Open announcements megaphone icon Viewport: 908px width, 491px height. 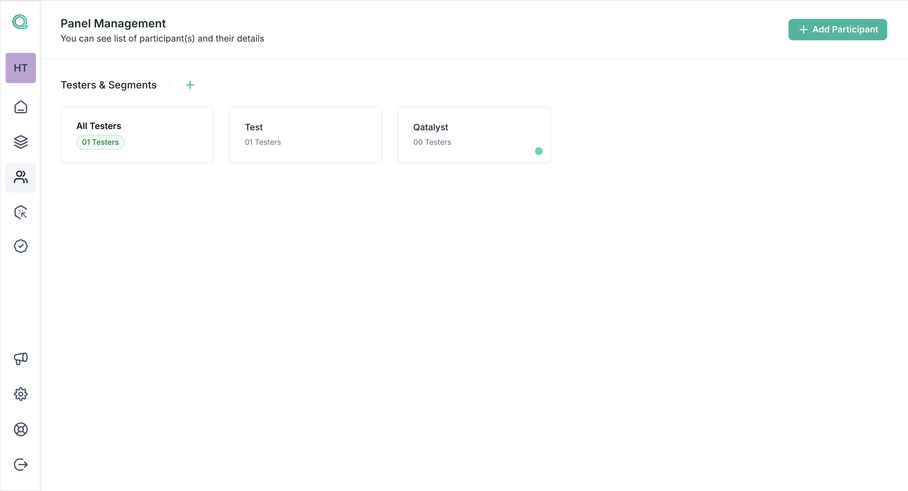pos(20,359)
